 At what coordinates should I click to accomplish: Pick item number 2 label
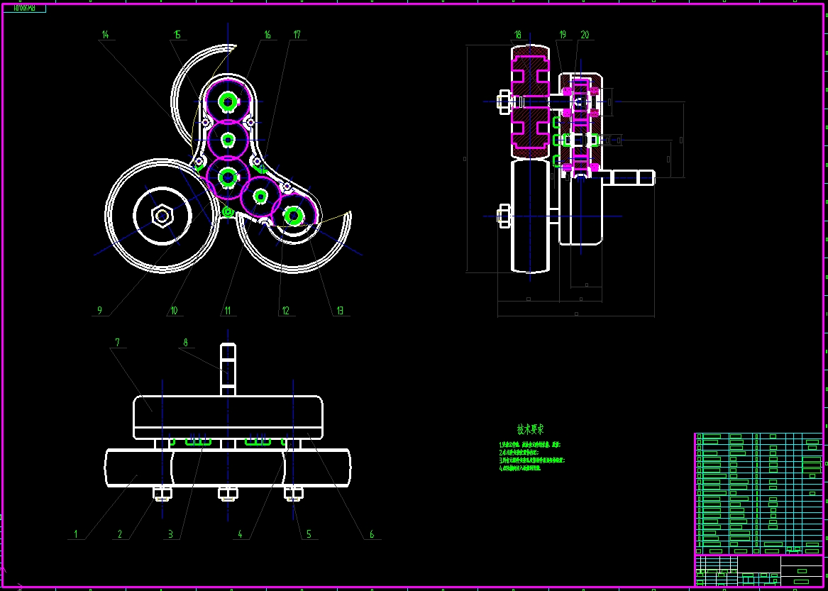[120, 534]
